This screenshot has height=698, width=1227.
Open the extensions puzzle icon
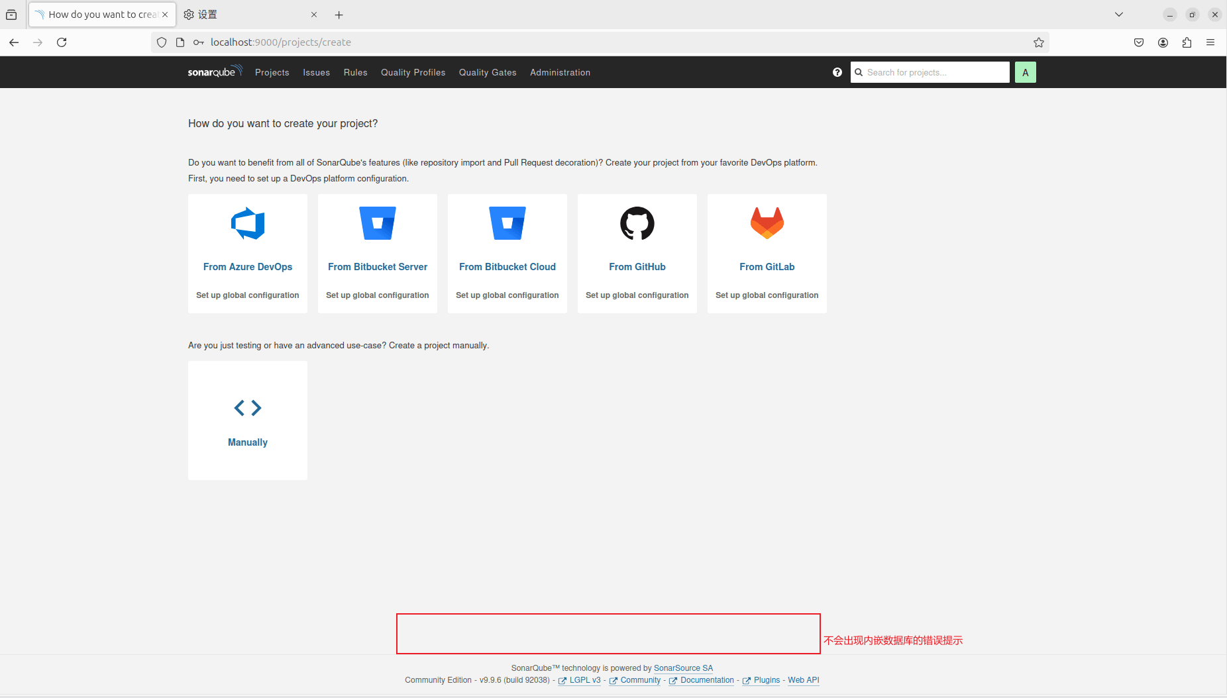pyautogui.click(x=1187, y=42)
